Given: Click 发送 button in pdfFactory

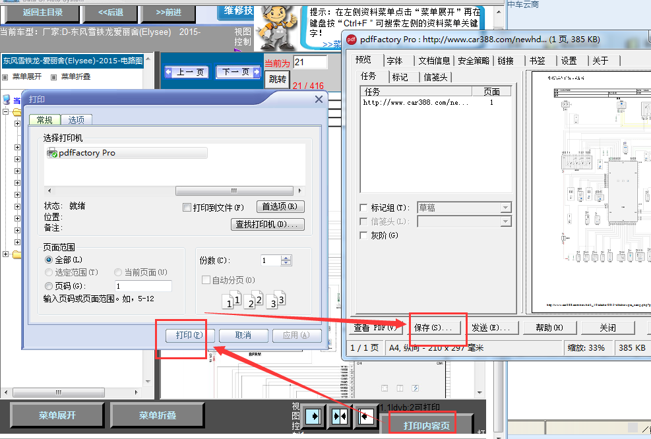Looking at the screenshot, I should pos(493,328).
